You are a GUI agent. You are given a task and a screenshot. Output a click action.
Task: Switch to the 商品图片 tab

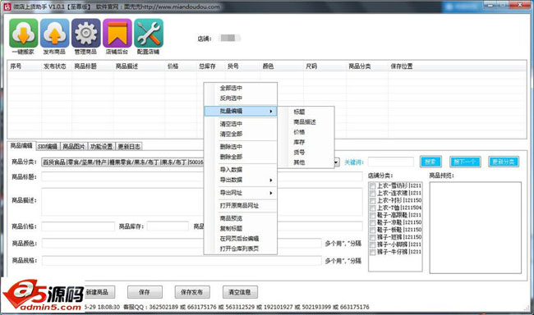[74, 147]
